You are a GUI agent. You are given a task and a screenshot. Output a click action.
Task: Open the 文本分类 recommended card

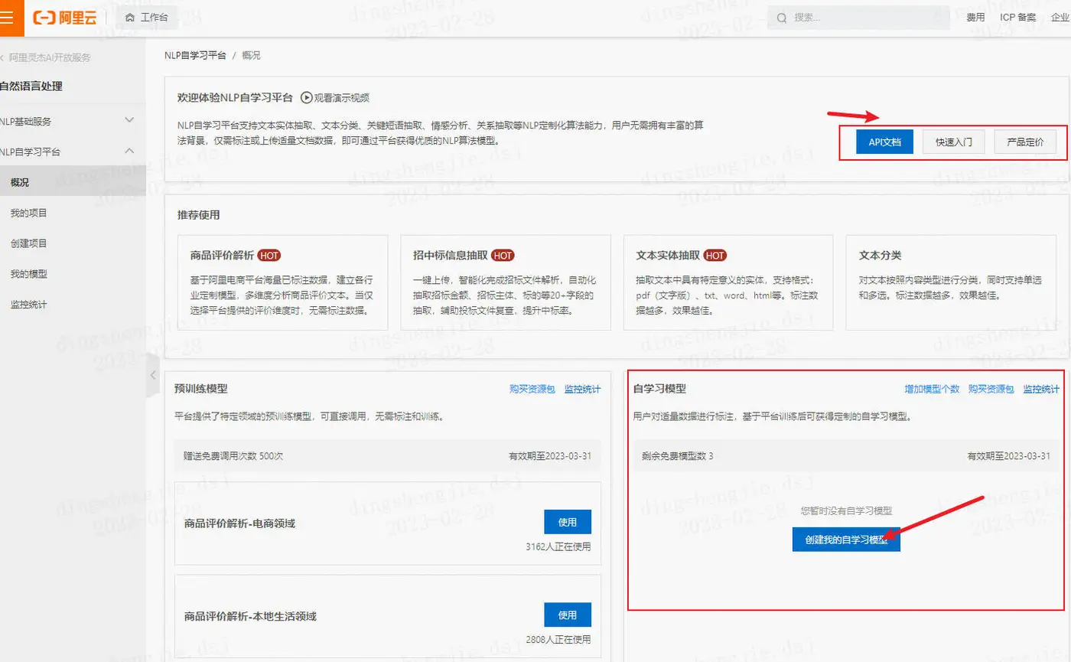951,282
